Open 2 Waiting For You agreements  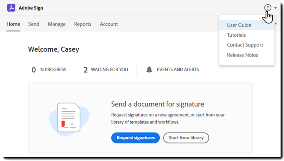[106, 70]
